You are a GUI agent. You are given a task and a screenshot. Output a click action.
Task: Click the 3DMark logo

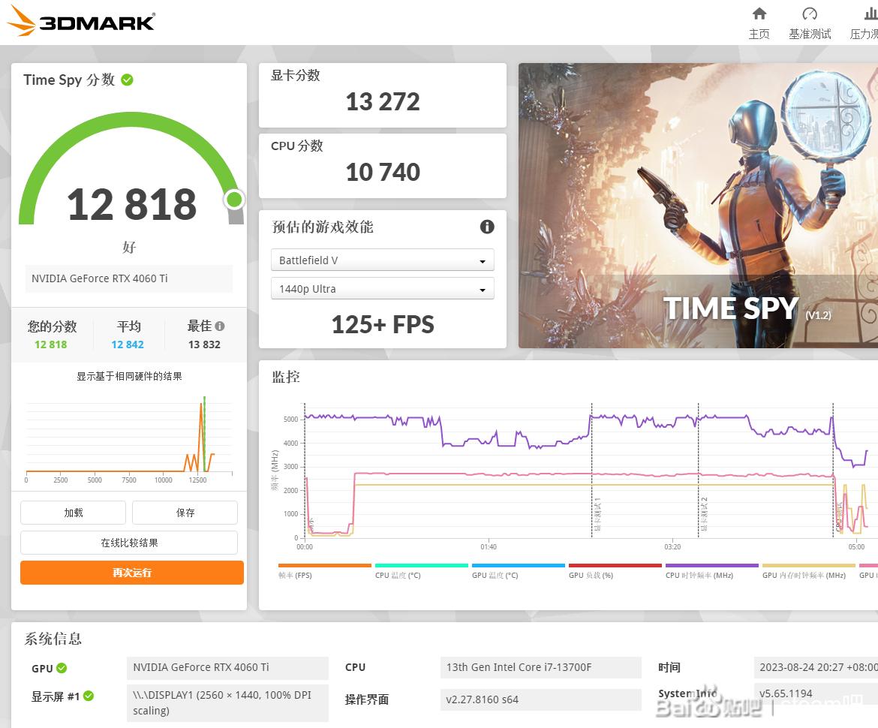pyautogui.click(x=80, y=21)
